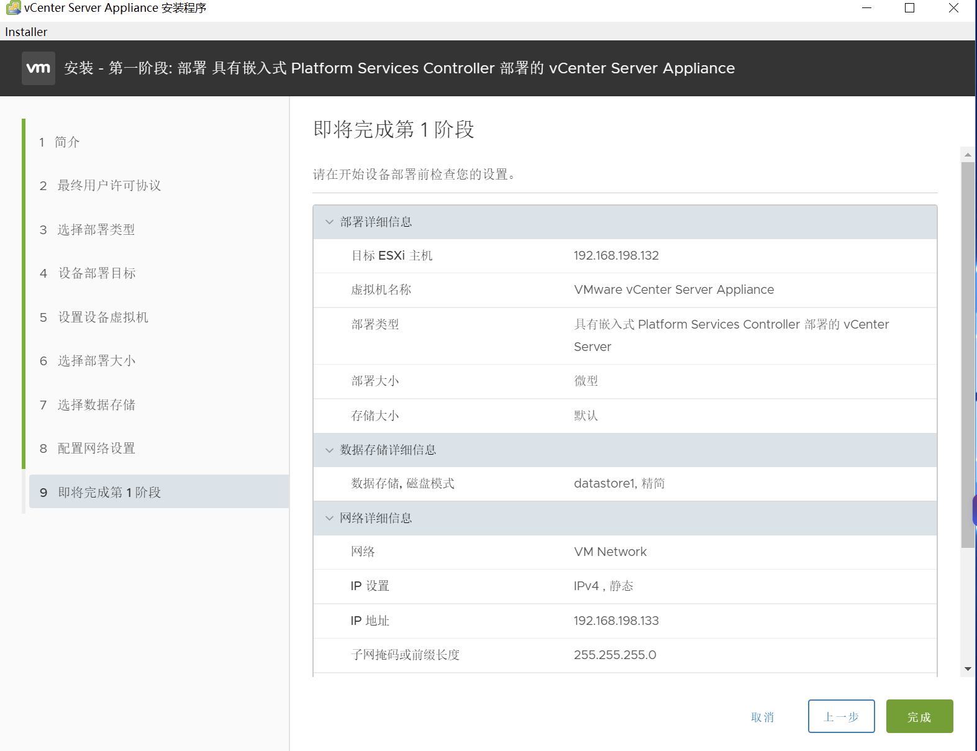The width and height of the screenshot is (977, 751).
Task: Click the scrollbar down arrow
Action: [x=968, y=669]
